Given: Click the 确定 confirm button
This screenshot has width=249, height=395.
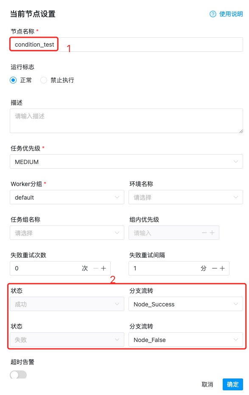Looking at the screenshot, I should pyautogui.click(x=232, y=384).
